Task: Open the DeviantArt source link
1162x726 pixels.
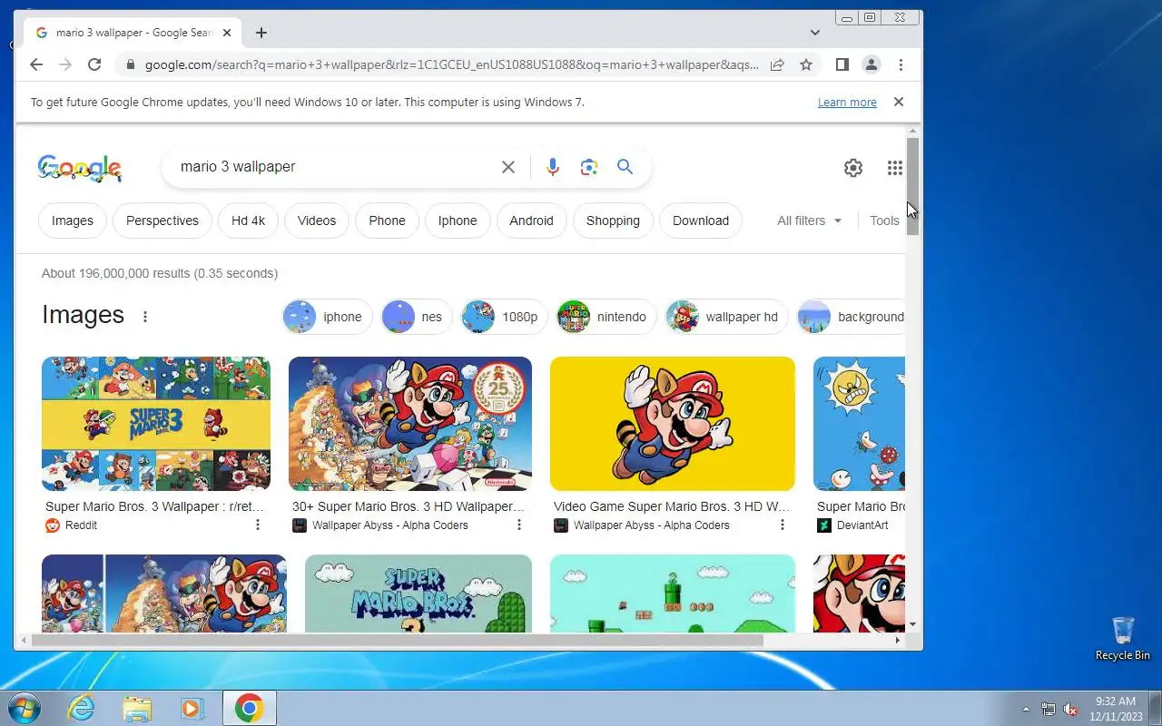Action: click(853, 525)
